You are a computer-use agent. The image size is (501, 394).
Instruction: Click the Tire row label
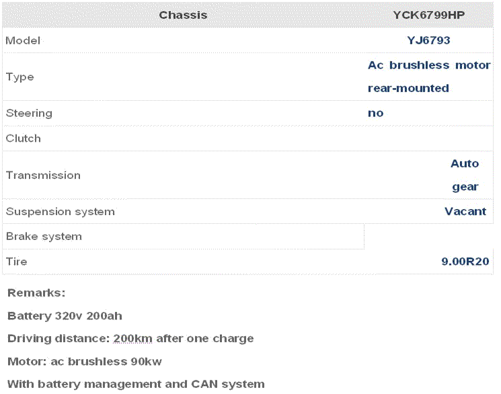[x=17, y=262]
